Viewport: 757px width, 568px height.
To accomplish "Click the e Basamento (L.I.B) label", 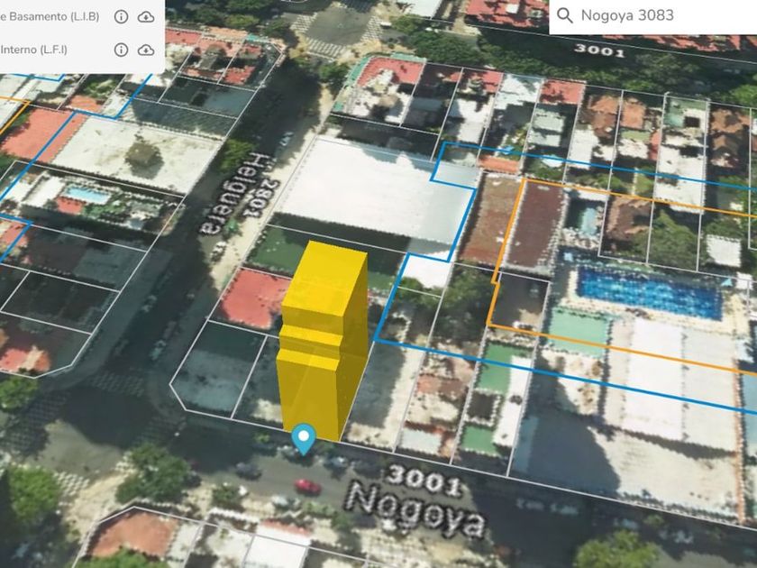I will 50,16.
